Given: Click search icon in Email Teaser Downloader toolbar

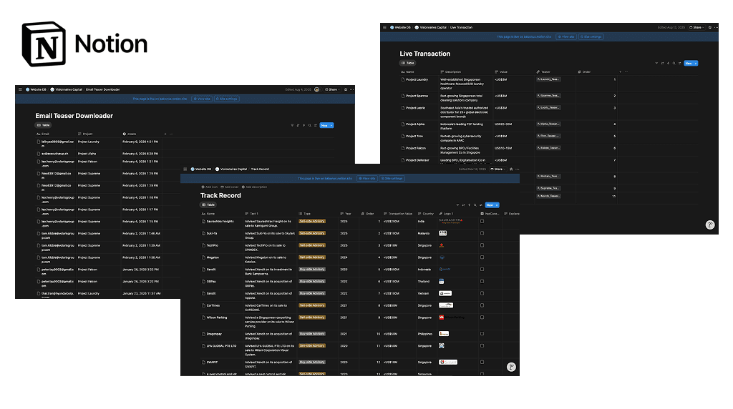Looking at the screenshot, I should pyautogui.click(x=309, y=125).
